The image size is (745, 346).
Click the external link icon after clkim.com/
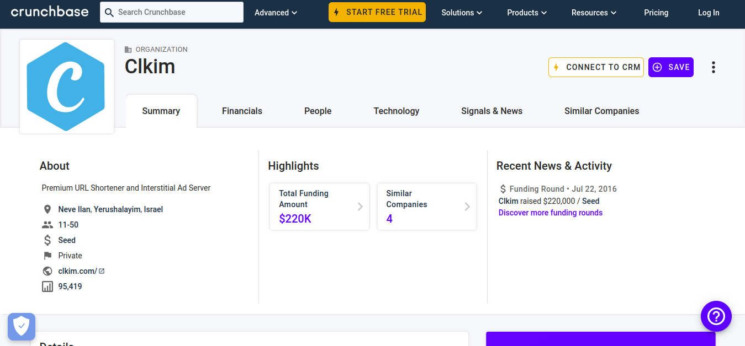tap(102, 271)
